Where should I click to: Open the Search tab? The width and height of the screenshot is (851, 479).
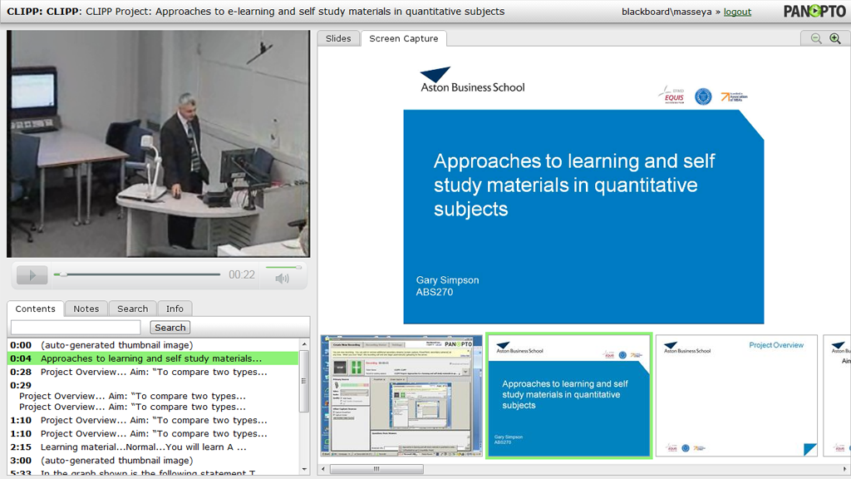click(x=132, y=309)
